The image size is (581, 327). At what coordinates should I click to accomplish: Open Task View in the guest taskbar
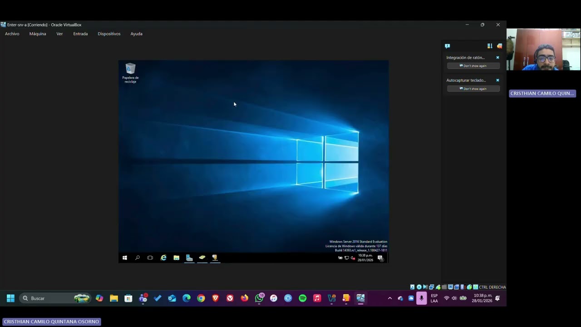click(x=150, y=258)
